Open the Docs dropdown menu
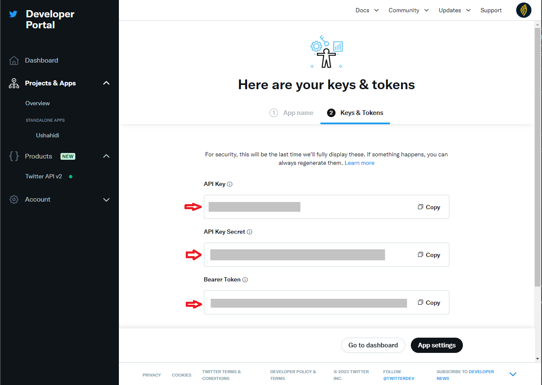The width and height of the screenshot is (542, 385). (367, 10)
